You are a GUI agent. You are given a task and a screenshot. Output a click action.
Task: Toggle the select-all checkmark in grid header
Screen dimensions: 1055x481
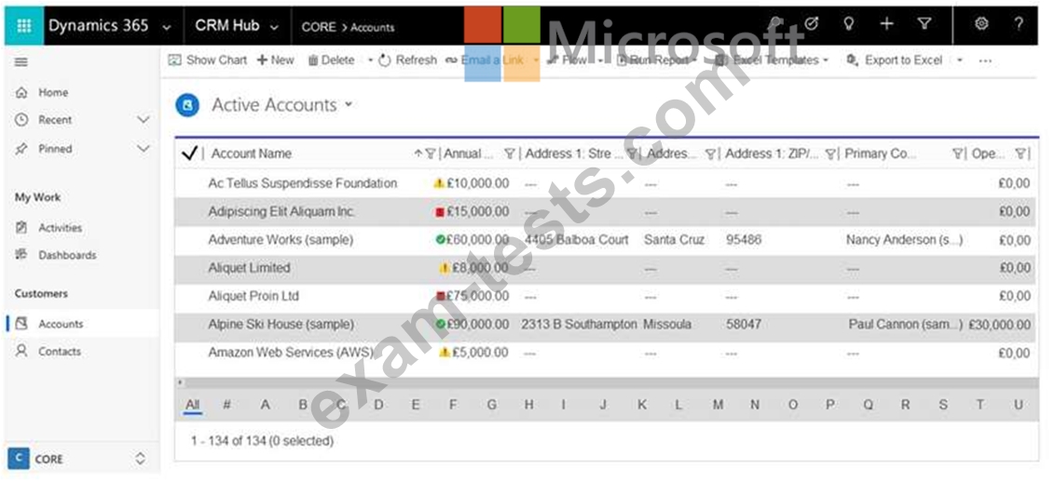click(x=189, y=154)
